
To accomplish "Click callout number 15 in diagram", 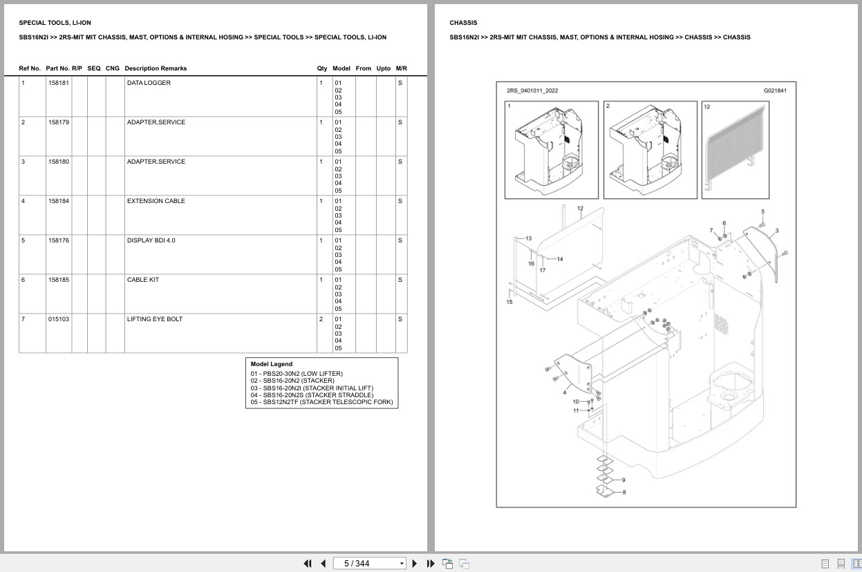I will (509, 302).
